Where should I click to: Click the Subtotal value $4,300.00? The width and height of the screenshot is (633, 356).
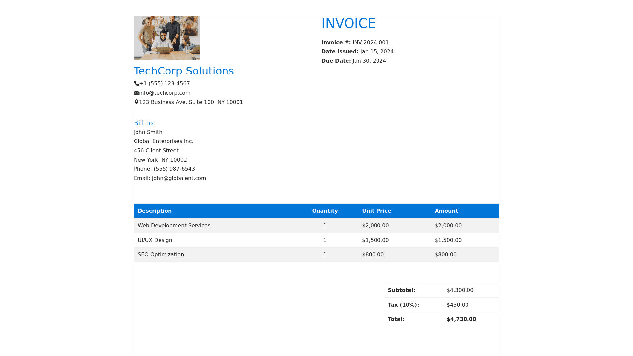pyautogui.click(x=460, y=290)
